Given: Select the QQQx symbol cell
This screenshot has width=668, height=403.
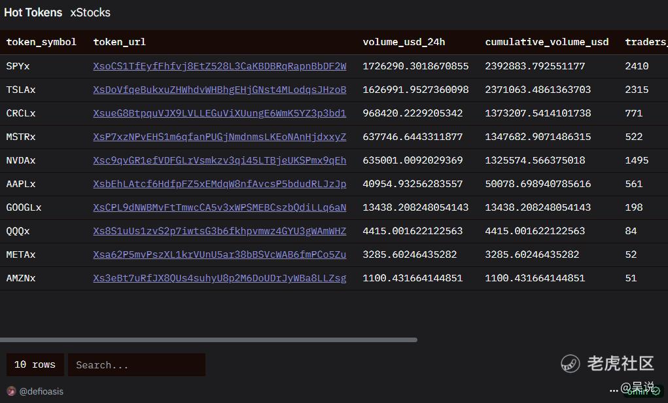Looking at the screenshot, I should pyautogui.click(x=18, y=231).
